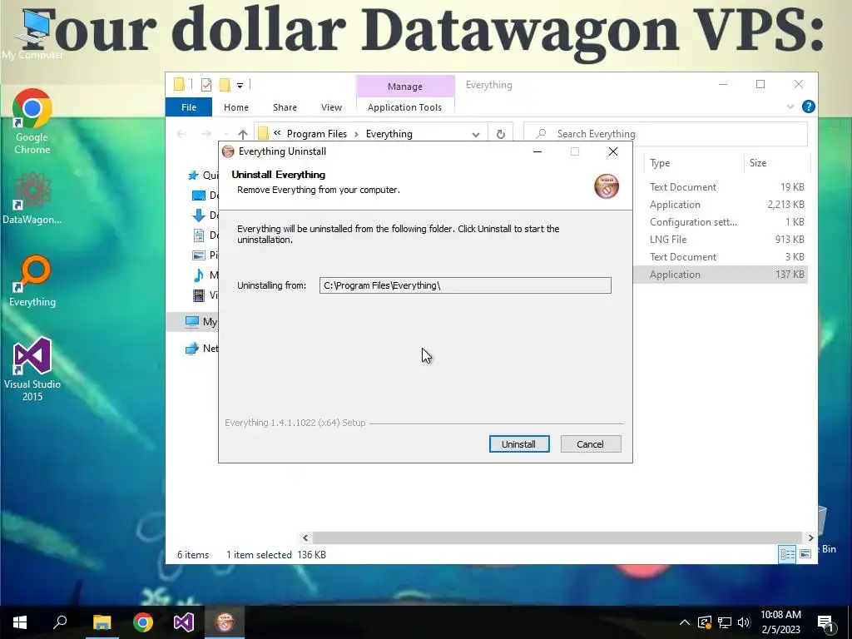Open the Share ribbon tab
The width and height of the screenshot is (852, 639).
pos(285,107)
